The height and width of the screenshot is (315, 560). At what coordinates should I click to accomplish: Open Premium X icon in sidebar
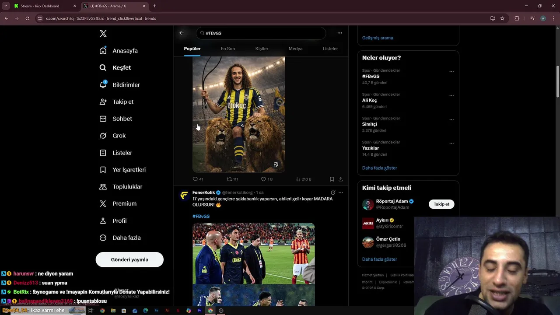click(x=103, y=203)
